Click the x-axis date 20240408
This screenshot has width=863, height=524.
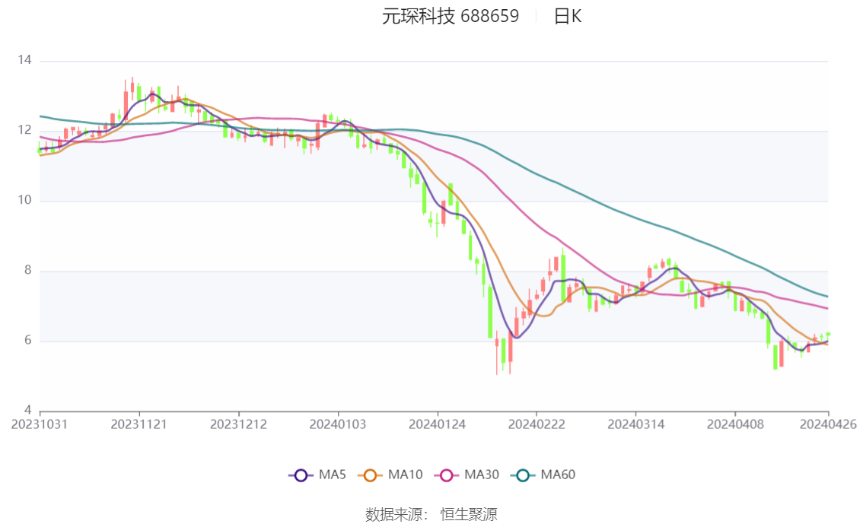(x=735, y=424)
